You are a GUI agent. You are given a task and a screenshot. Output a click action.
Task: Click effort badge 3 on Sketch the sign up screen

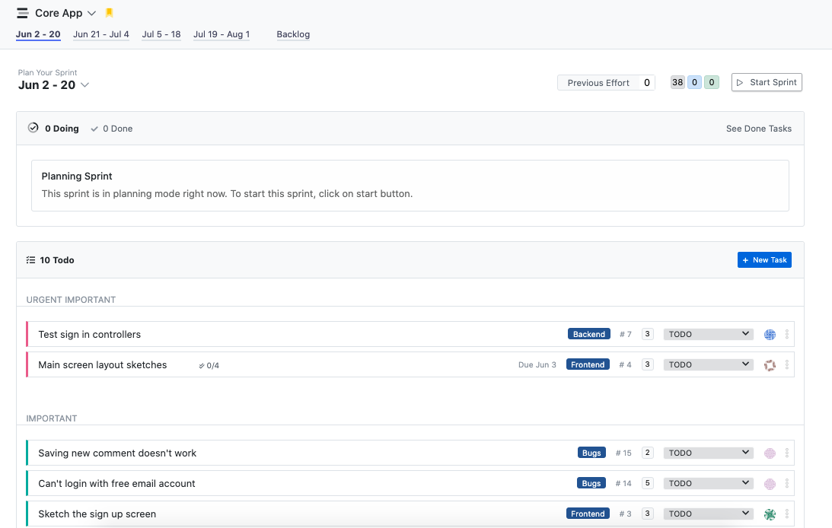click(647, 513)
